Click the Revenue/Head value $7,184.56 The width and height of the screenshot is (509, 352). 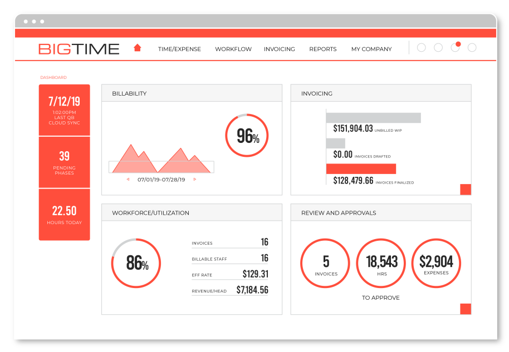click(252, 290)
